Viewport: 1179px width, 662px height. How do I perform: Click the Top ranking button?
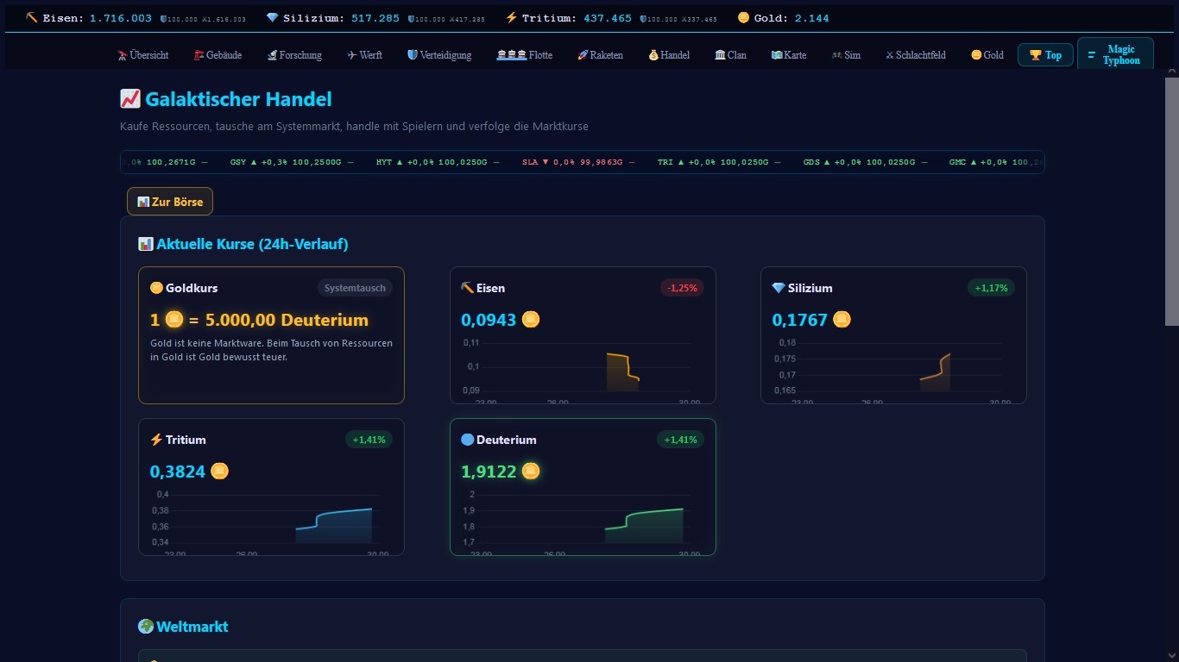[1045, 55]
